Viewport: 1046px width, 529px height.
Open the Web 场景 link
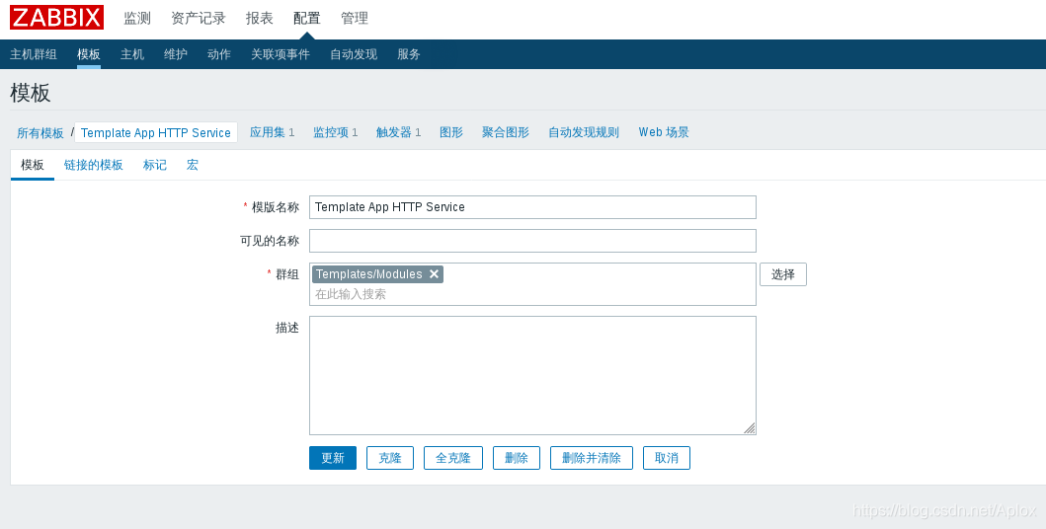664,132
